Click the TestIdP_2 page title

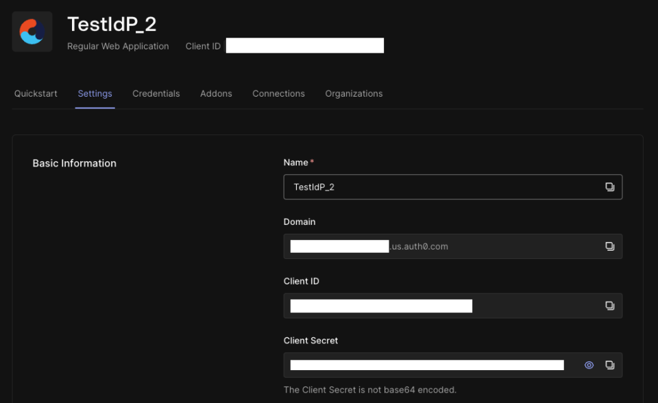coord(112,24)
